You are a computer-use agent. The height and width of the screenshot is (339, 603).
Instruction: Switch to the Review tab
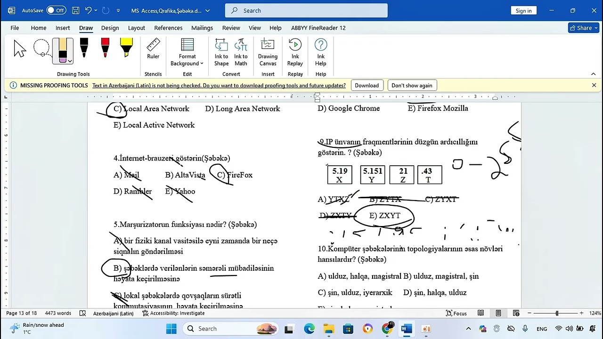(231, 28)
